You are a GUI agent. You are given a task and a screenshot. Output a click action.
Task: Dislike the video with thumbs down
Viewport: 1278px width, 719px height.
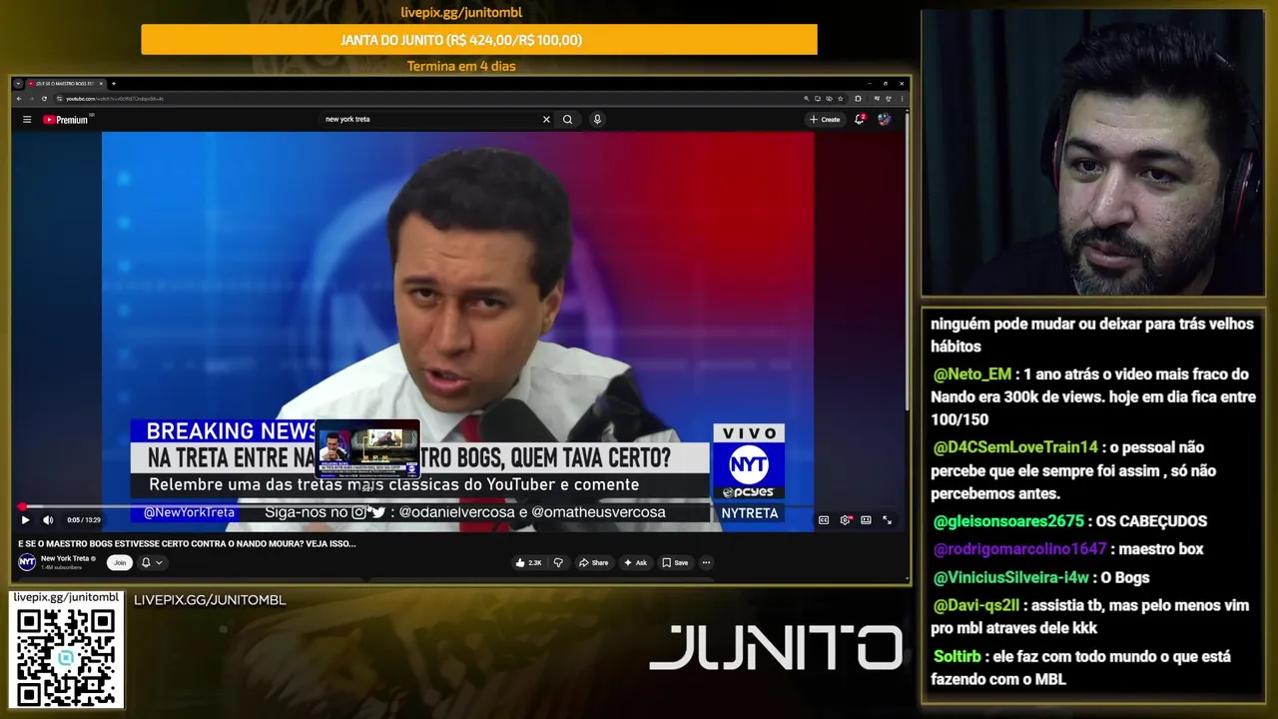558,562
